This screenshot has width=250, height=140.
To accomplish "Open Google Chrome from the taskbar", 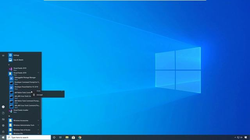I will click(x=80, y=137).
